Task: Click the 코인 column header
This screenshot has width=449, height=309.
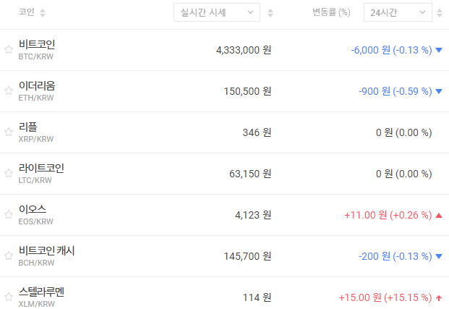Action: coord(27,13)
